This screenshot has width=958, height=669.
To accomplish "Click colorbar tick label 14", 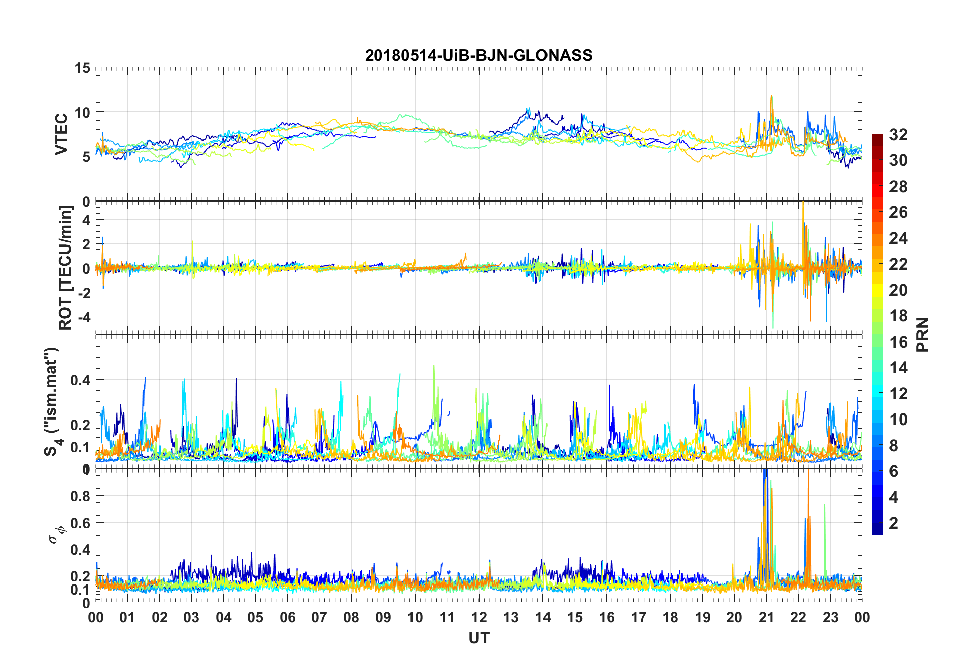I will 898,368.
